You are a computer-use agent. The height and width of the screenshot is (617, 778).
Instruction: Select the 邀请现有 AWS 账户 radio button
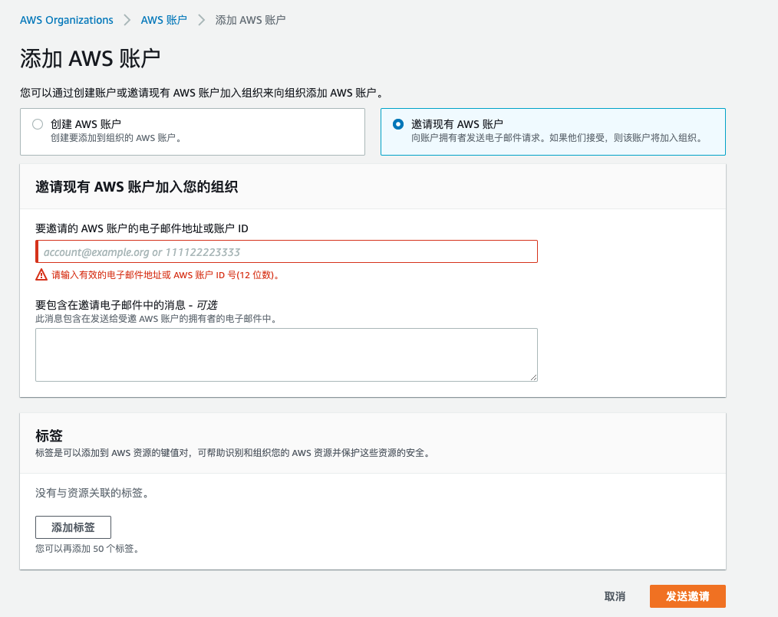point(397,124)
